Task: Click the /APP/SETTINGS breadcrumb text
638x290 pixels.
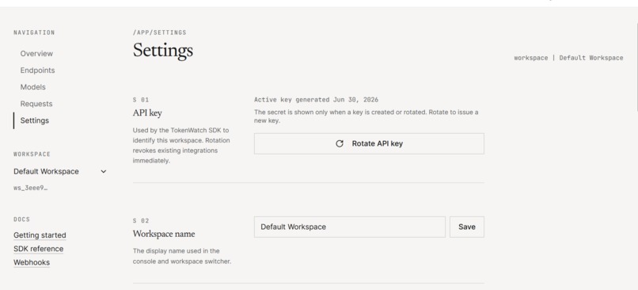Action: 160,32
